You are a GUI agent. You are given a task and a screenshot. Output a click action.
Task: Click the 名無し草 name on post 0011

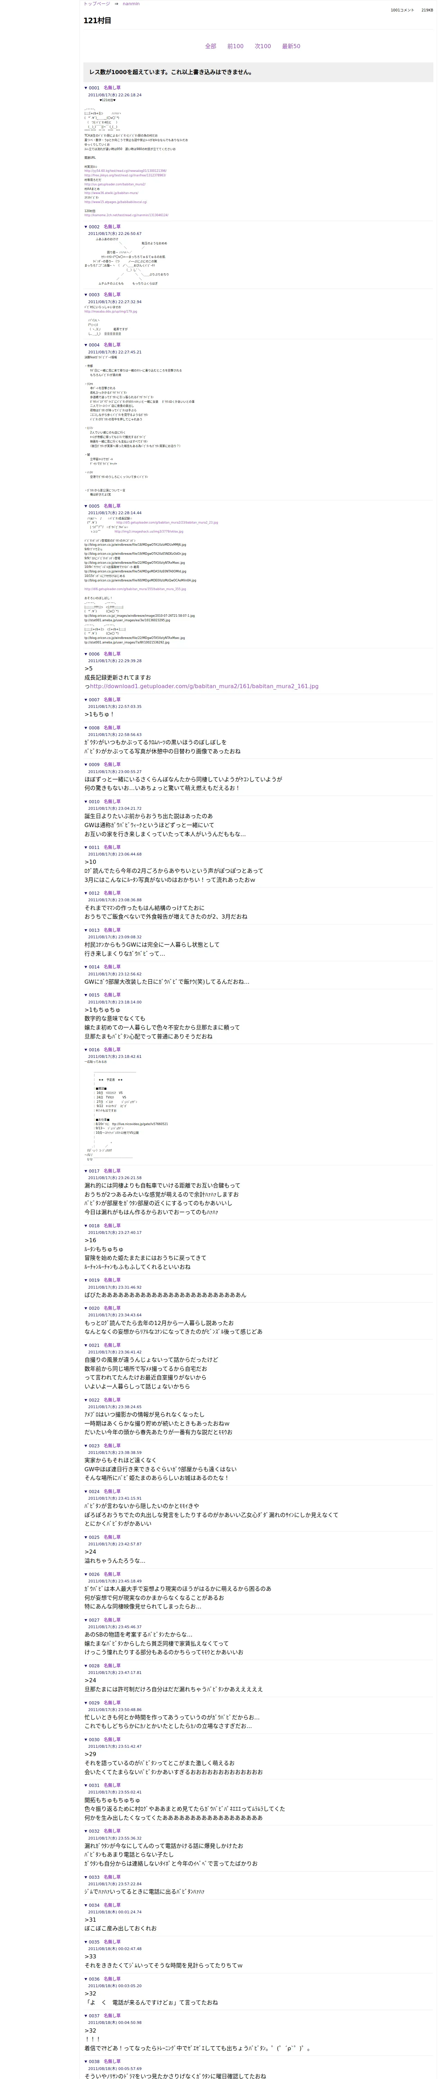point(112,848)
